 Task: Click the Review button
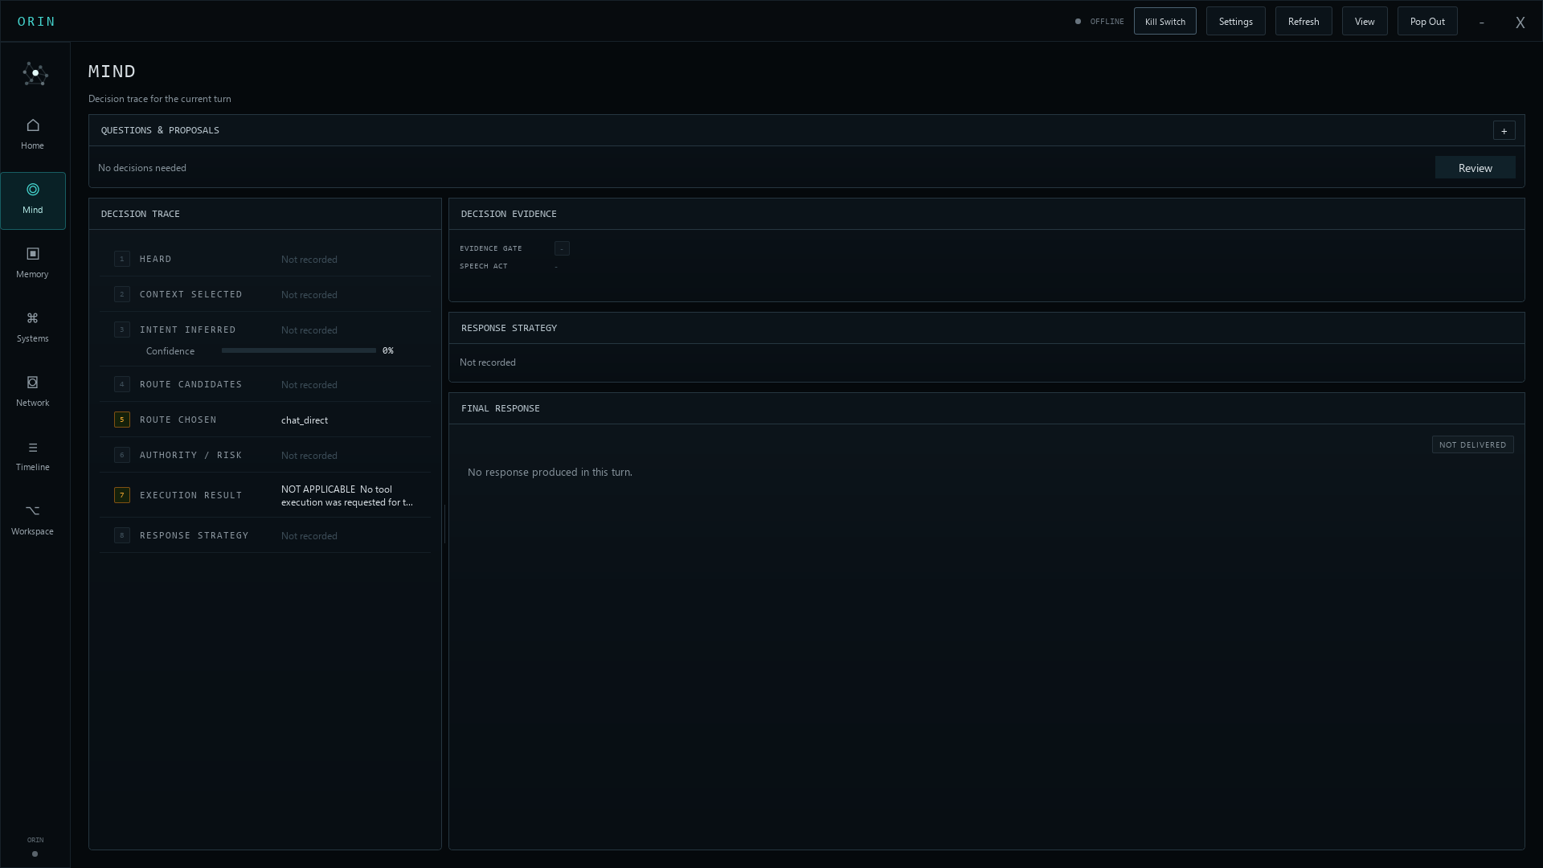coord(1475,168)
